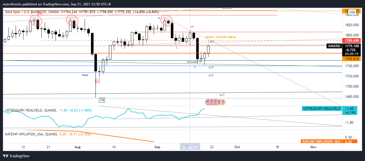Screen dimensions: 365x161
Task: Click the 'Sep' label on the time axis
Action: click(x=157, y=147)
